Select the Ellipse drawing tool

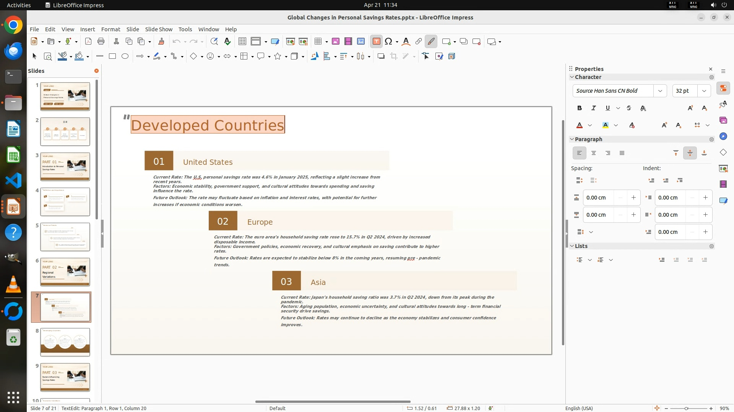pyautogui.click(x=125, y=56)
